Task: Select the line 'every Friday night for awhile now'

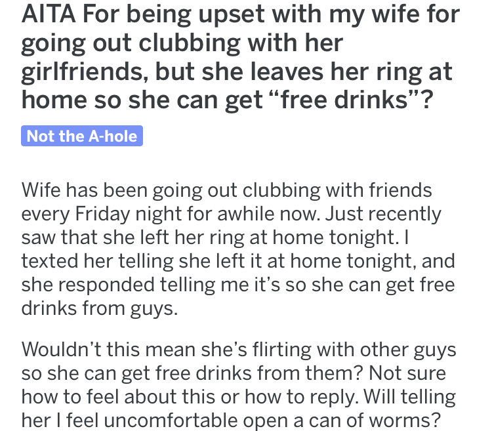Action: click(171, 214)
